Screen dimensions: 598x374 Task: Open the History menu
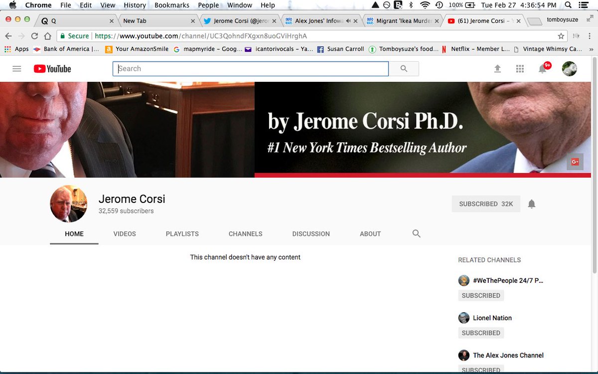[x=135, y=5]
